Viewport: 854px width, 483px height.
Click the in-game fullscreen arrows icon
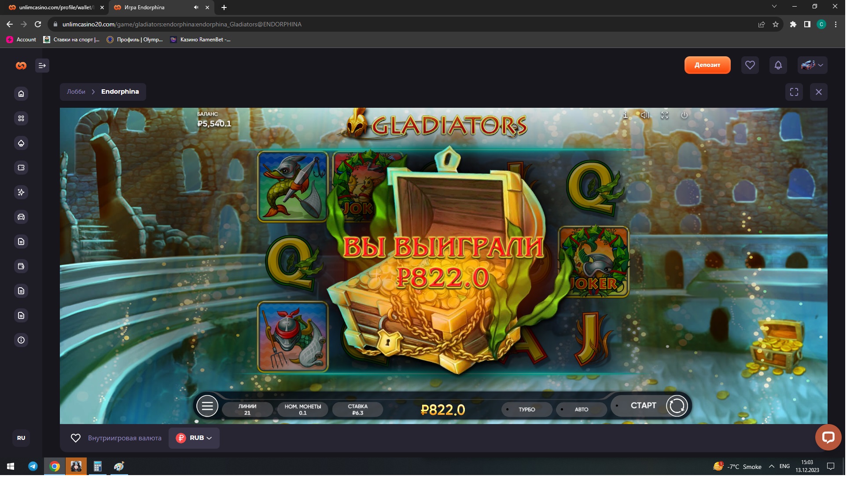tap(665, 115)
